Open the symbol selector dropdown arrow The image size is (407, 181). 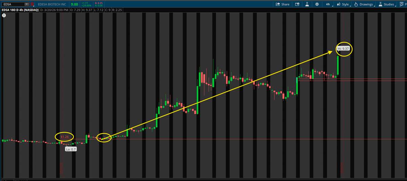[26, 4]
